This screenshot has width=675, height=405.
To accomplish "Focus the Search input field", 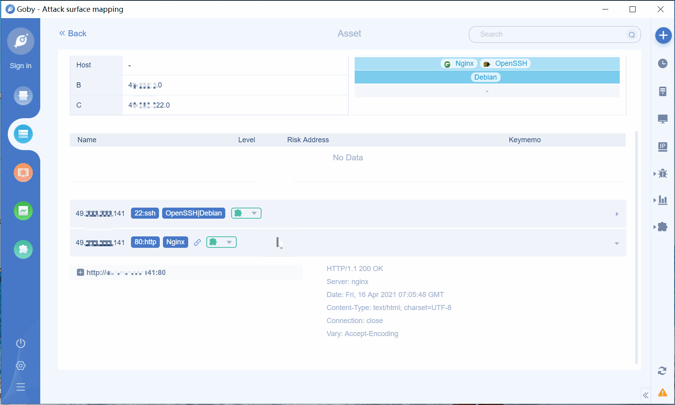I will pos(555,35).
